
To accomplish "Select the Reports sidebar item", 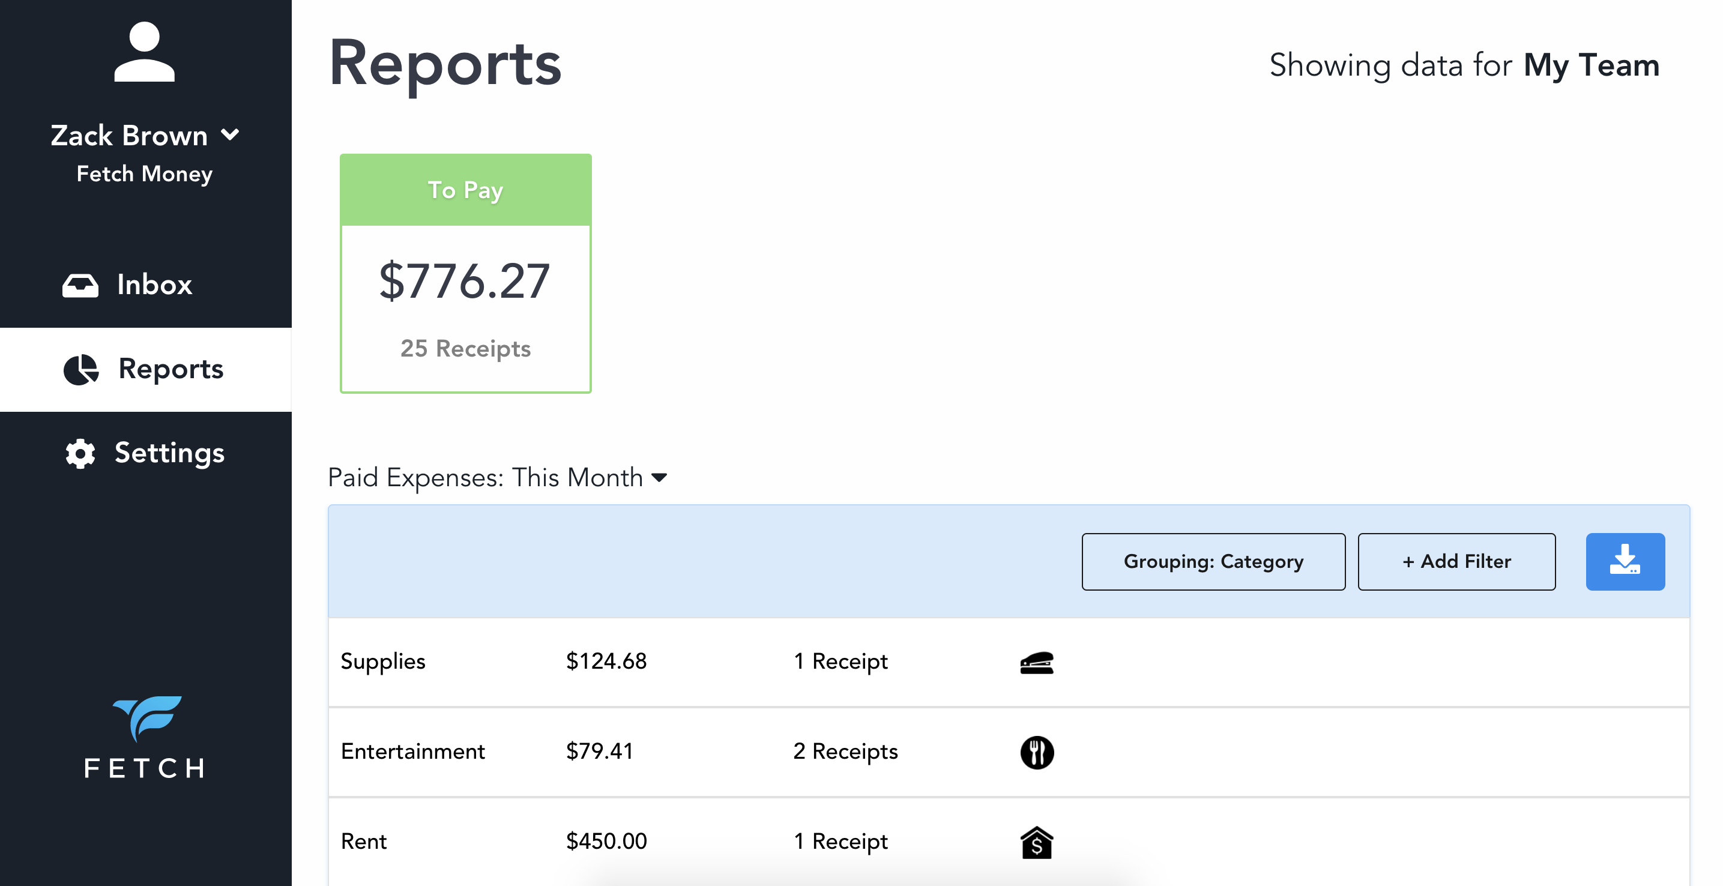I will click(170, 370).
